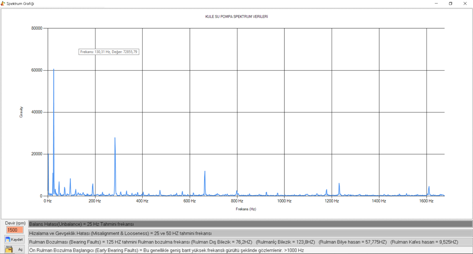Click the spectrum peak just past 600 Hz
Viewport: 473px width, 254px height.
(205, 172)
